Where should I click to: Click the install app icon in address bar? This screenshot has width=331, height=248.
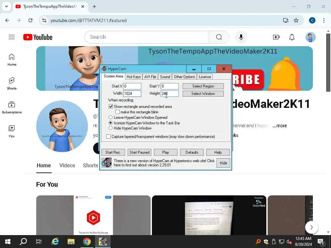pyautogui.click(x=286, y=20)
